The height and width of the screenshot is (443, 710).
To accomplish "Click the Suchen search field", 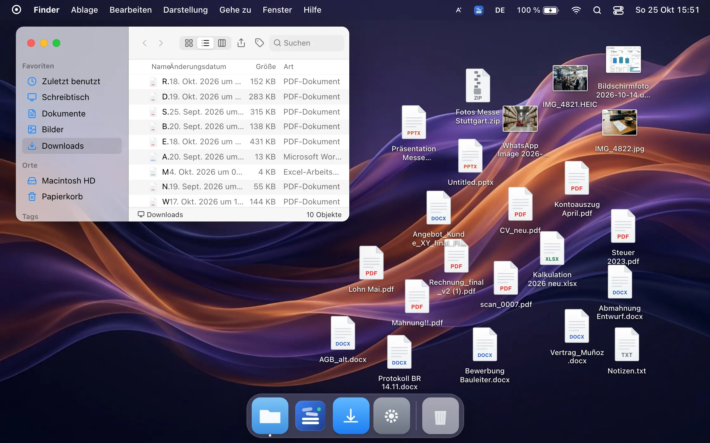I will [x=307, y=43].
